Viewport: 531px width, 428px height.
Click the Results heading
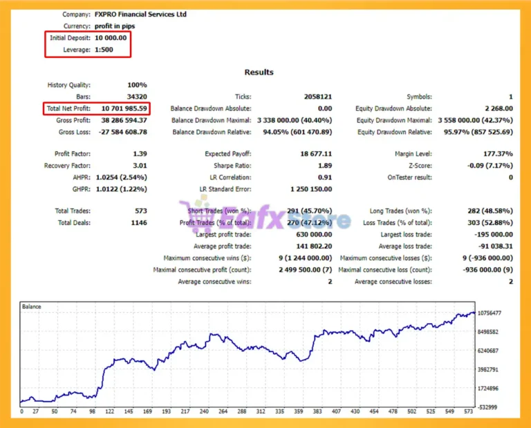point(259,72)
